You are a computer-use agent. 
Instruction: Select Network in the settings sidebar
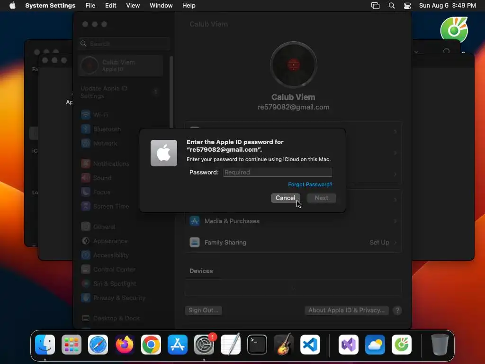click(121, 143)
